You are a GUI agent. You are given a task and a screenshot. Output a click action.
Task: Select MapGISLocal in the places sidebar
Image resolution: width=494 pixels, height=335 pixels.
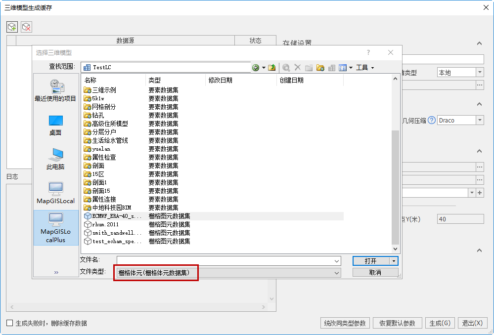55,193
